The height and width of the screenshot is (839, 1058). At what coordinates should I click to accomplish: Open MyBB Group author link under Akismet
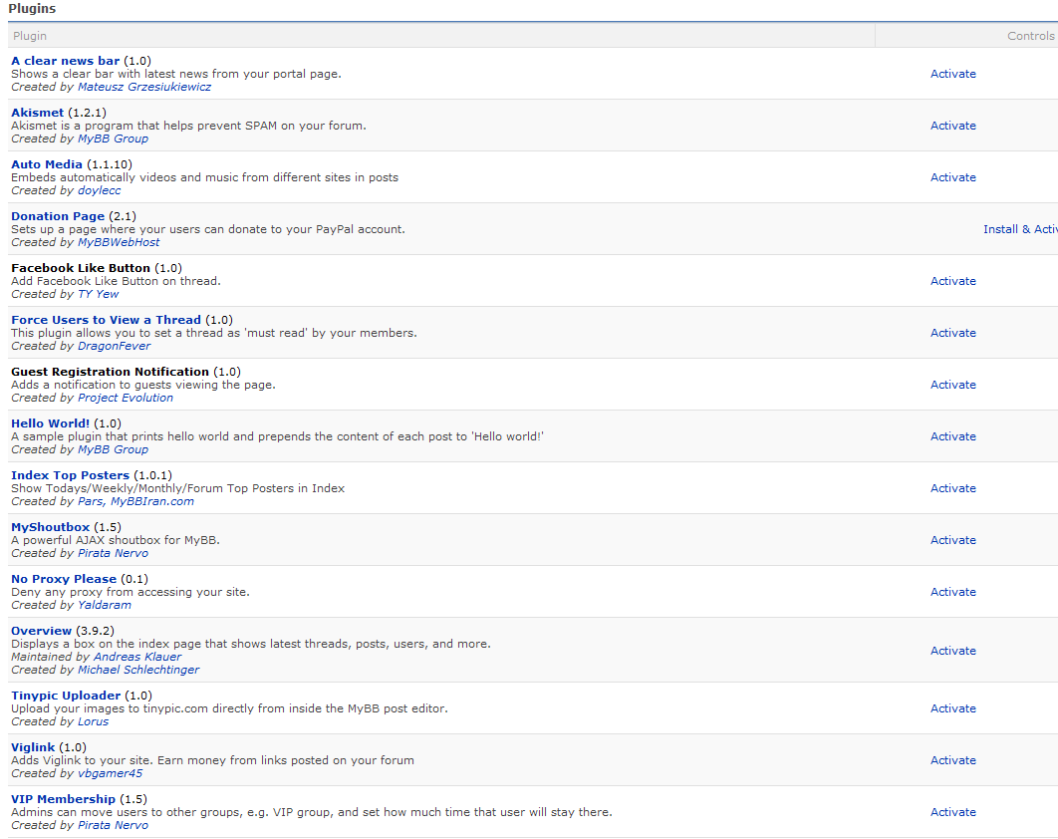pos(113,139)
